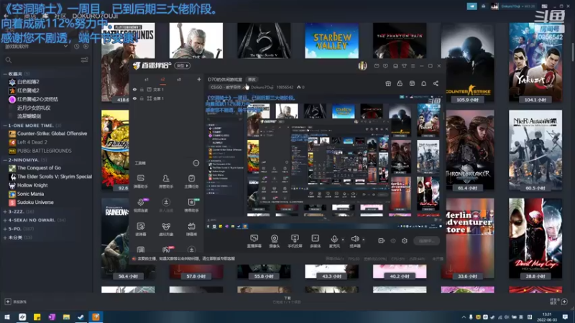Click the Steam library vertical scrollbar
The width and height of the screenshot is (575, 323).
(x=572, y=53)
